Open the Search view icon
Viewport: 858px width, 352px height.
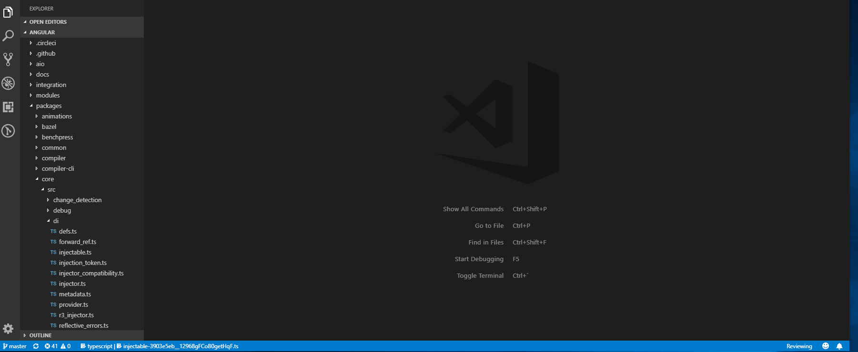[x=8, y=36]
